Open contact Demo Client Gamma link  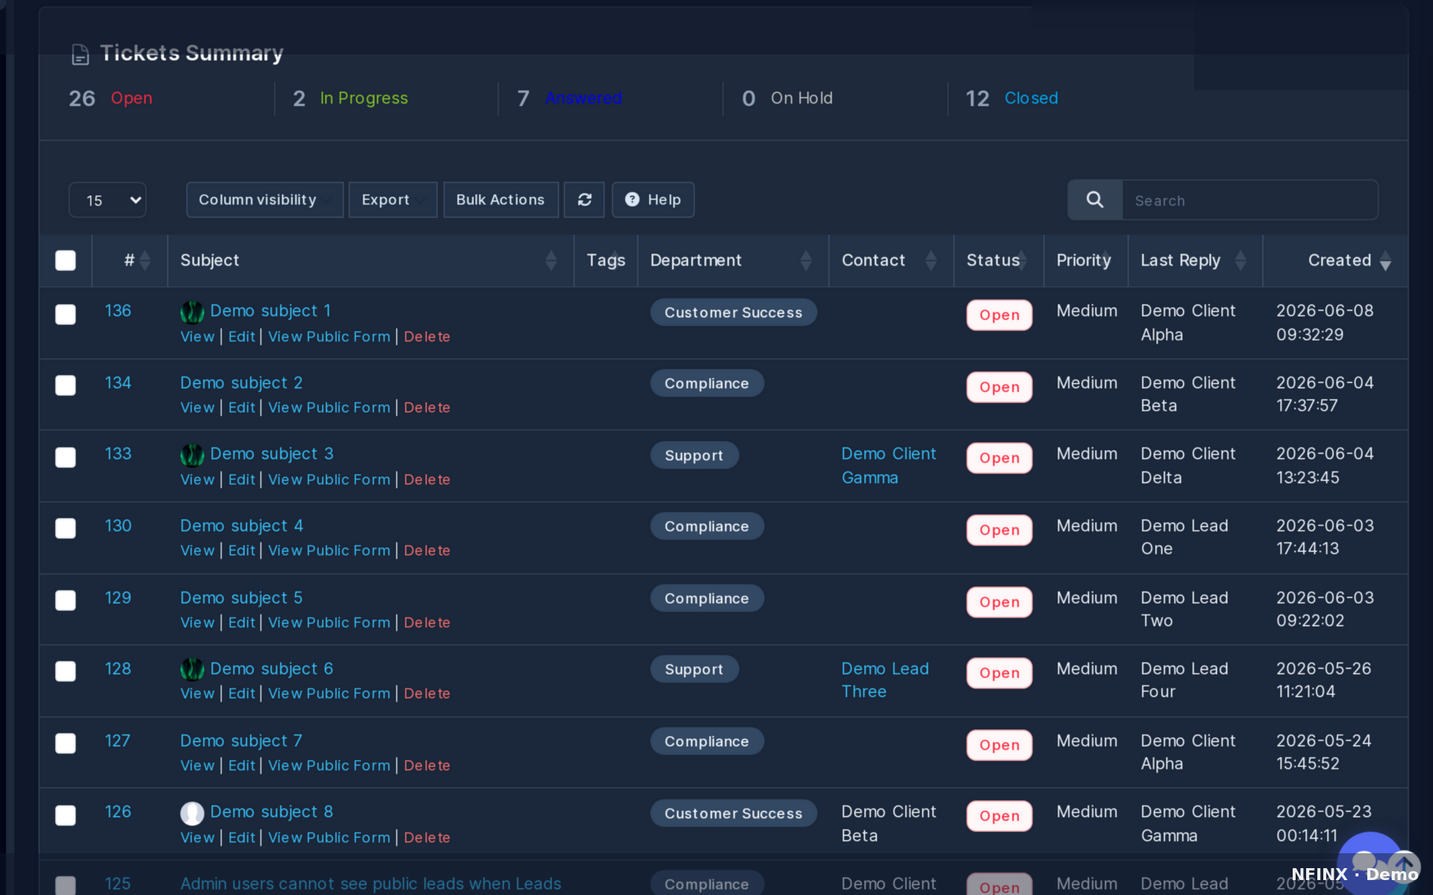click(888, 465)
